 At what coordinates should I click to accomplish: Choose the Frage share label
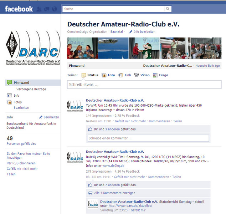pyautogui.click(x=164, y=75)
